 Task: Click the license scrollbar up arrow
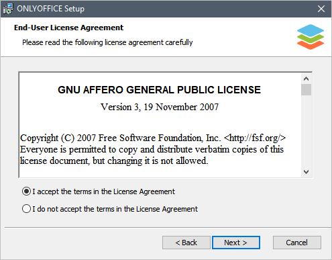coord(306,79)
